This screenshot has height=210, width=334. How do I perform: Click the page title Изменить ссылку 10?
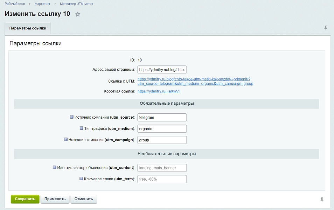tap(37, 14)
